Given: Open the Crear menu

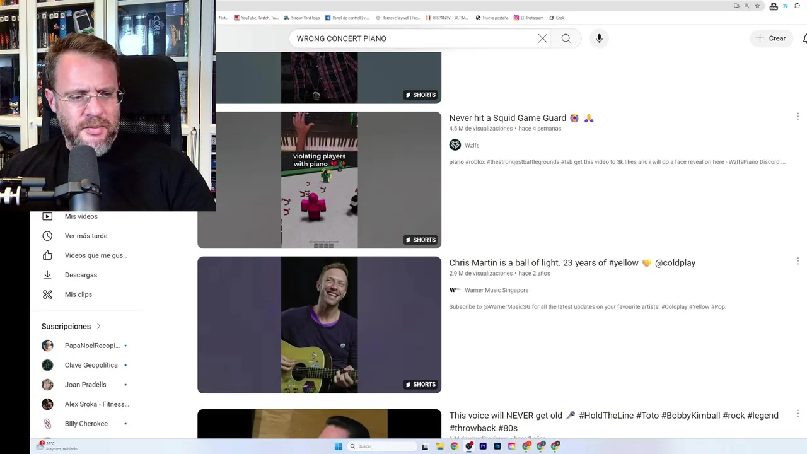Looking at the screenshot, I should click(x=771, y=38).
